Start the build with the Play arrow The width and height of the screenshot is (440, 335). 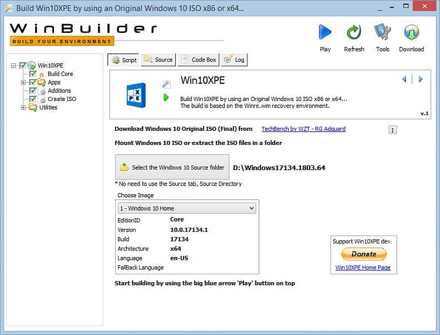coord(325,32)
